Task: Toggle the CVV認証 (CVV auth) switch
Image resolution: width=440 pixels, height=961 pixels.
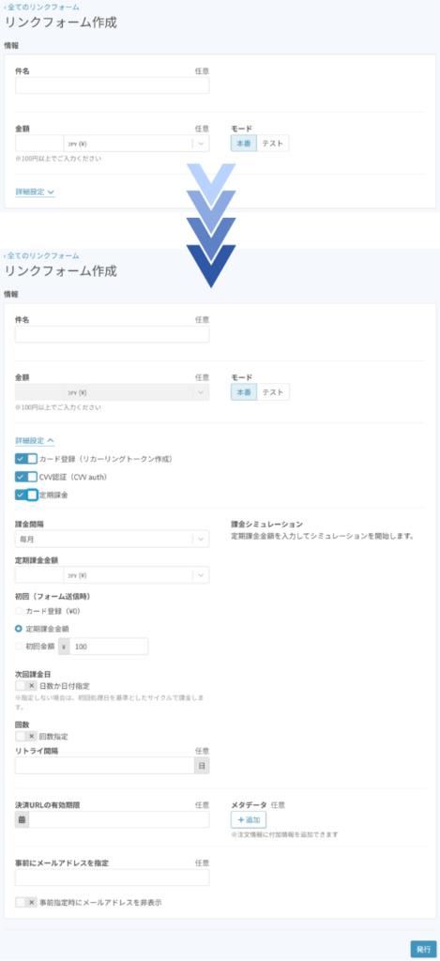Action: tap(26, 477)
